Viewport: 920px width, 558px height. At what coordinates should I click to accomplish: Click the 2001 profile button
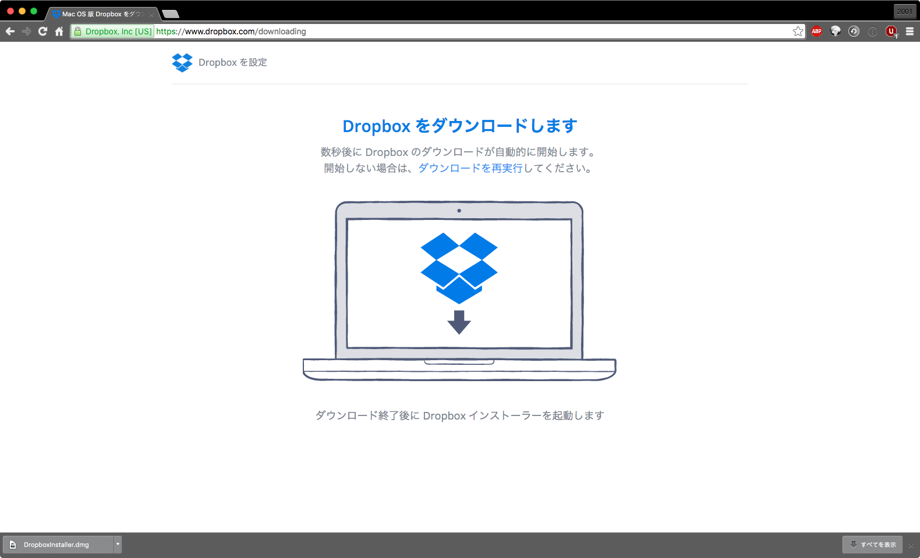click(905, 11)
